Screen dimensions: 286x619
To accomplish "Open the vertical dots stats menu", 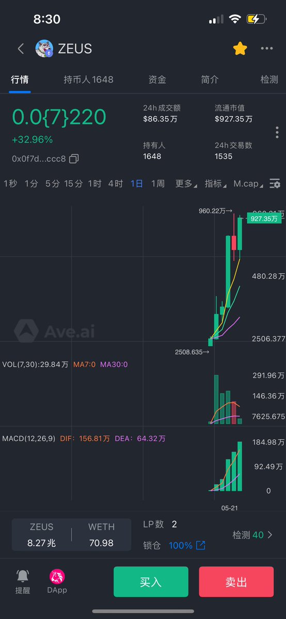I will point(277,132).
